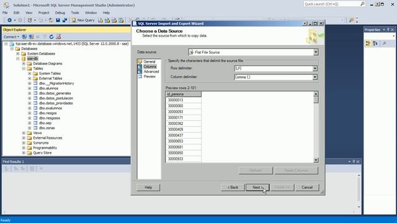This screenshot has height=223, width=397.
Task: Open the Debug menu
Action: [x=60, y=12]
